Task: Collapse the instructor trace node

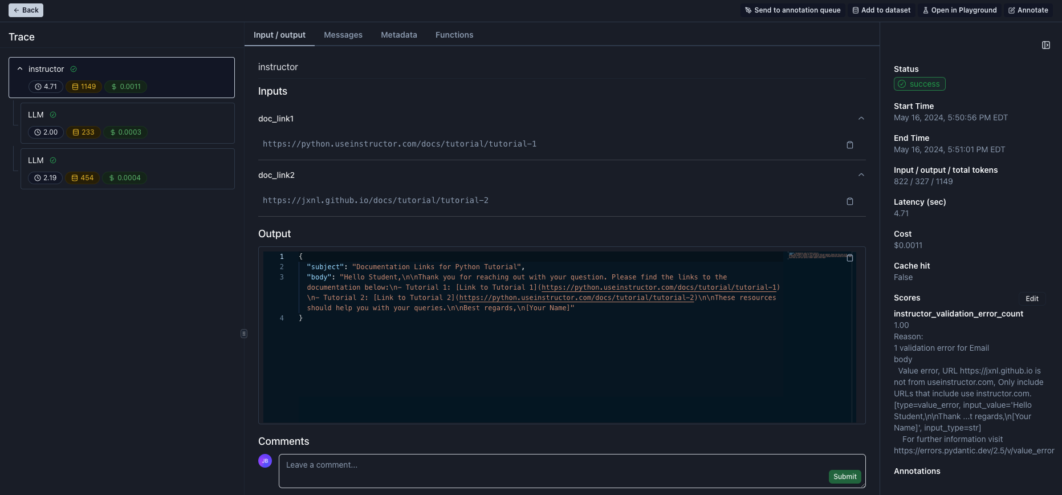Action: [20, 69]
